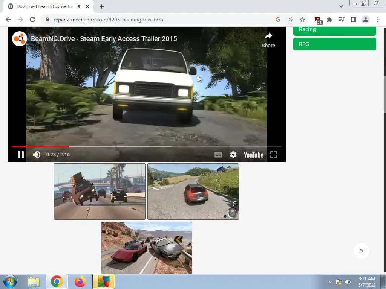Go back to previous page
The height and width of the screenshot is (289, 386).
[x=8, y=20]
